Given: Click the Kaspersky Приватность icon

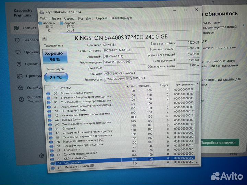Looking at the screenshot, I should pyautogui.click(x=19, y=64).
